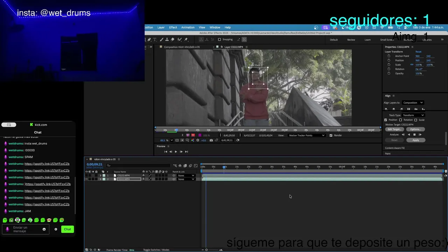This screenshot has height=252, width=448.
Task: Stop tracker analysis
Action: pyautogui.click(x=414, y=134)
